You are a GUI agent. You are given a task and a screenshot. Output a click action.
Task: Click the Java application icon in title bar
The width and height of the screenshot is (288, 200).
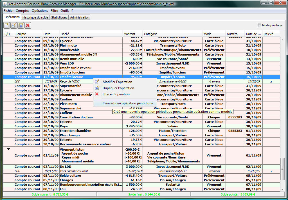coord(5,4)
